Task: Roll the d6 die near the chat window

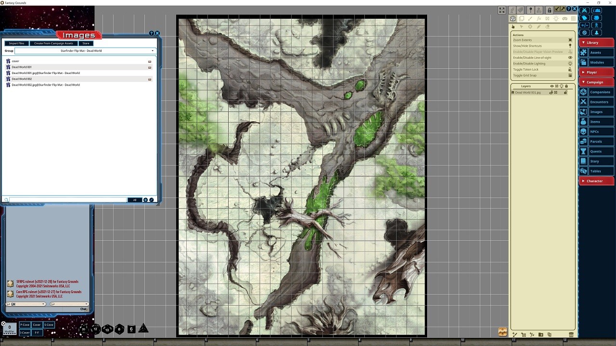Action: [131, 329]
